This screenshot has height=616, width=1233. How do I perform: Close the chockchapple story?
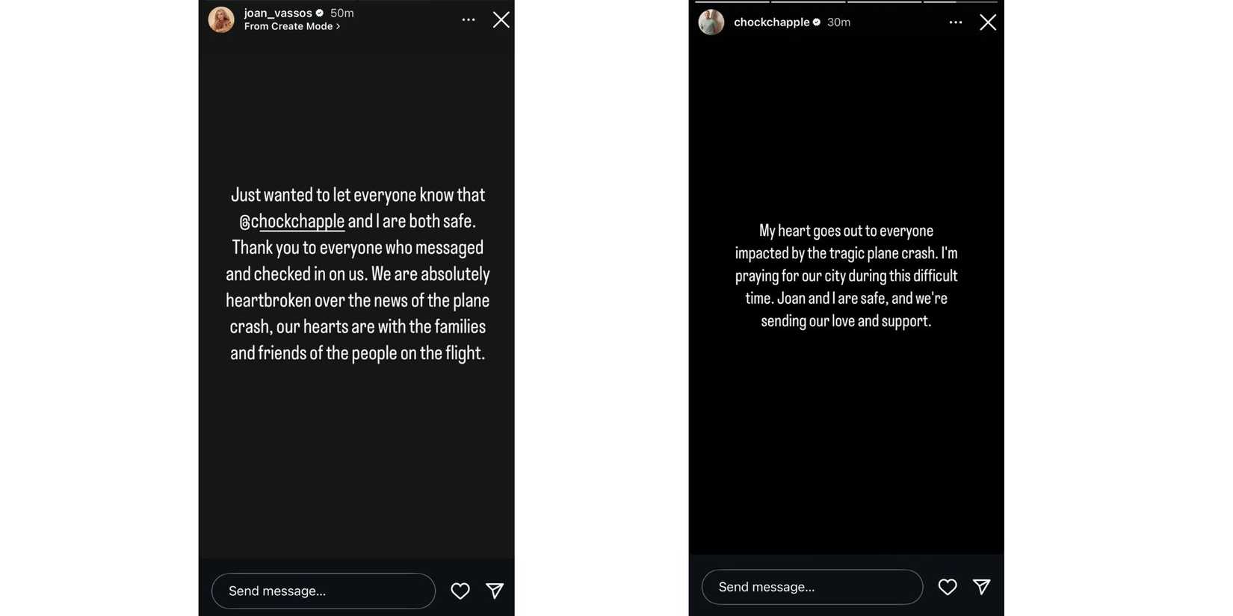pyautogui.click(x=988, y=22)
